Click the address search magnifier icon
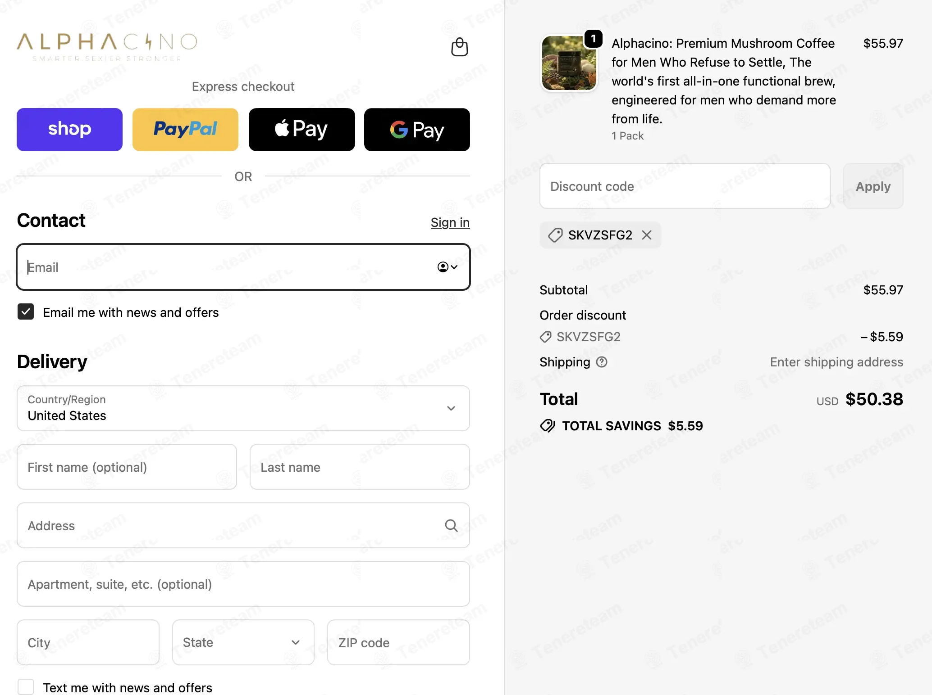 [x=451, y=525]
